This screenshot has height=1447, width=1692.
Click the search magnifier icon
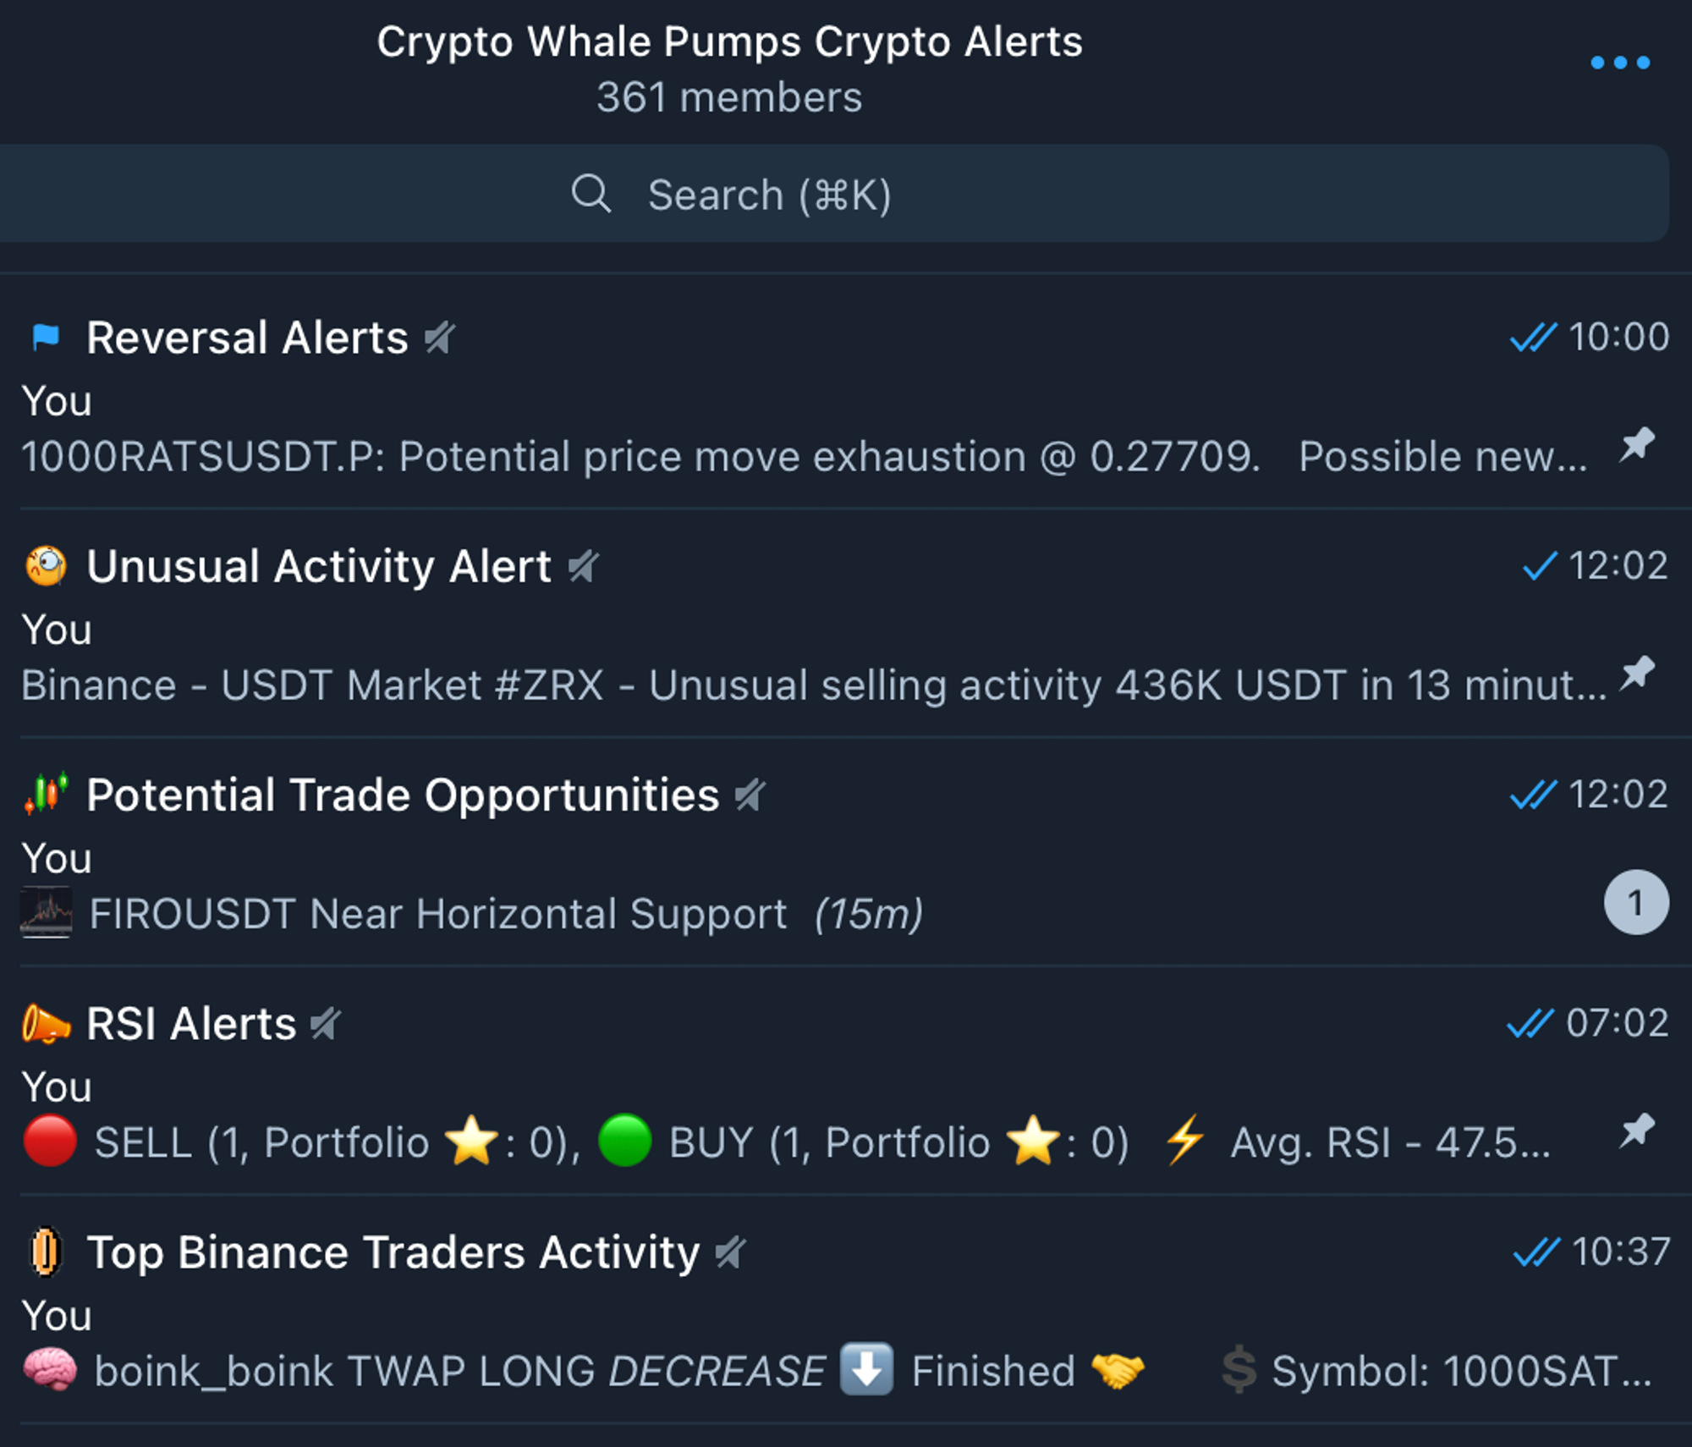591,194
